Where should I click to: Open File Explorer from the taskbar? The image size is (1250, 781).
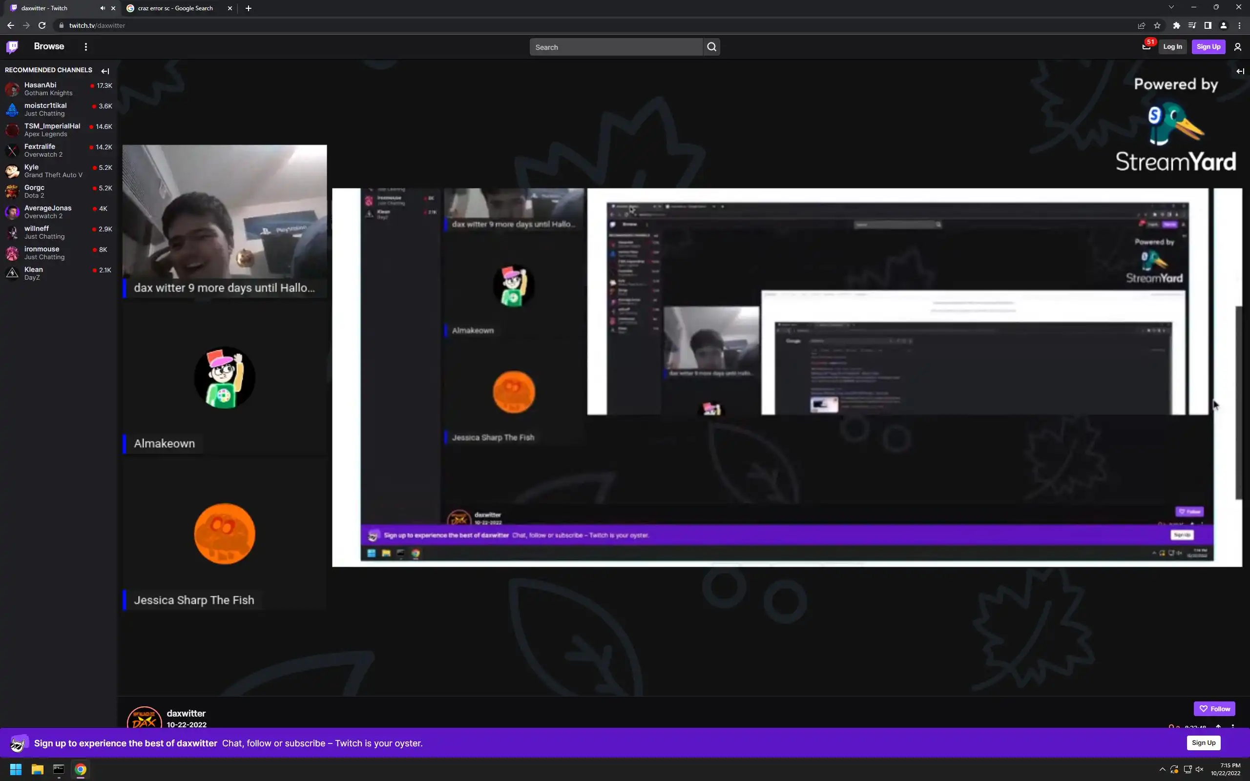[x=37, y=770]
